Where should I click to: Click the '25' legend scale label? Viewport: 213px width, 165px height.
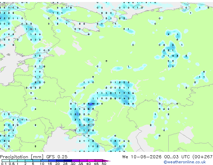tap(65, 164)
